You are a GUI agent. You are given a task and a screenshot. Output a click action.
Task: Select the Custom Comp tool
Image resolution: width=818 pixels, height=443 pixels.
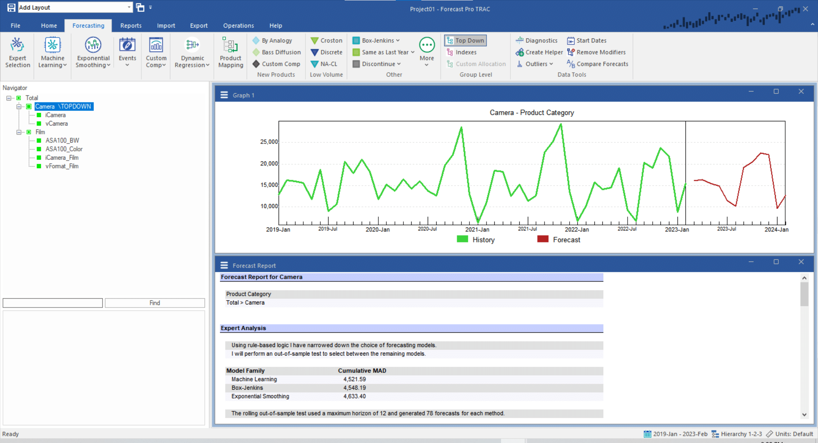point(156,52)
